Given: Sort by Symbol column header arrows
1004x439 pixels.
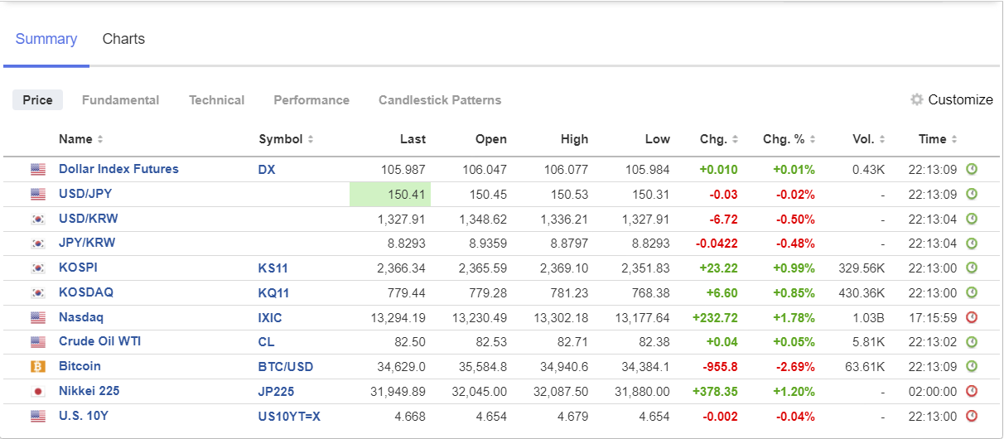Looking at the screenshot, I should tap(311, 139).
